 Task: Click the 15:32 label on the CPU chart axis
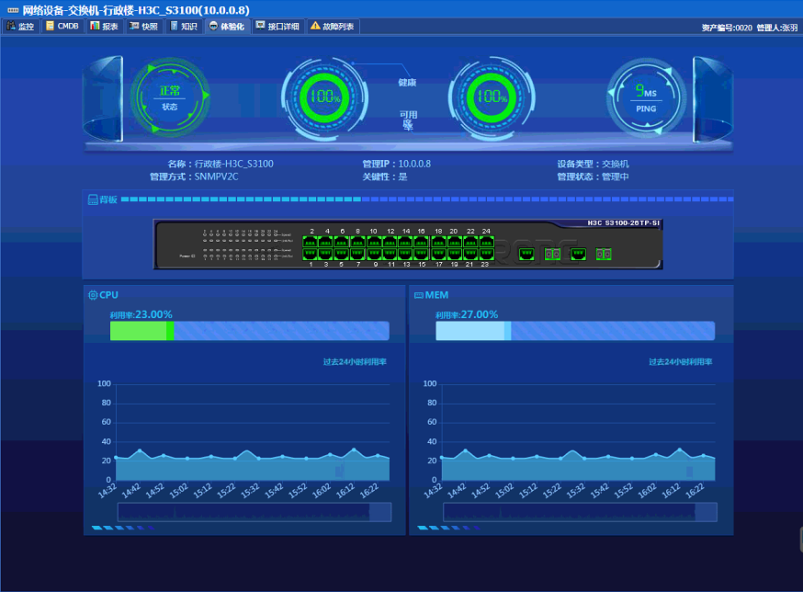pos(250,491)
